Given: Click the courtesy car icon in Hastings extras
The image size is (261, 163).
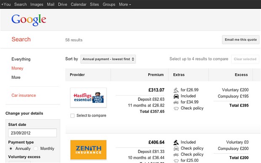Looking at the screenshot, I should (x=176, y=96).
